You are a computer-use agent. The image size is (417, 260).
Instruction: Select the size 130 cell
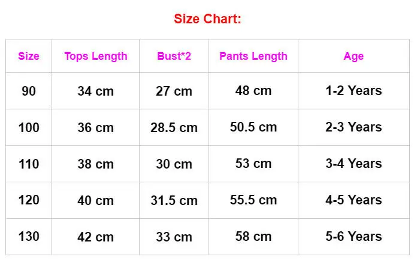(29, 236)
